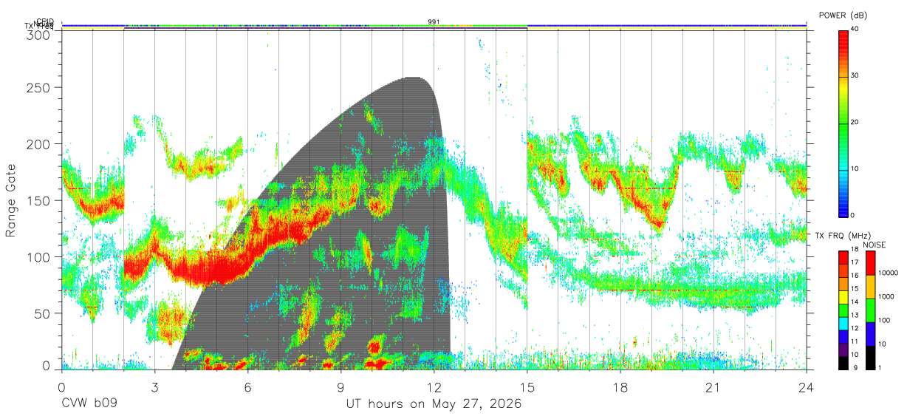
Task: Click the '6' hour tick on x-axis
Action: coord(248,387)
